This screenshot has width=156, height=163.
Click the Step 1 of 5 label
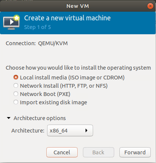coord(37,27)
